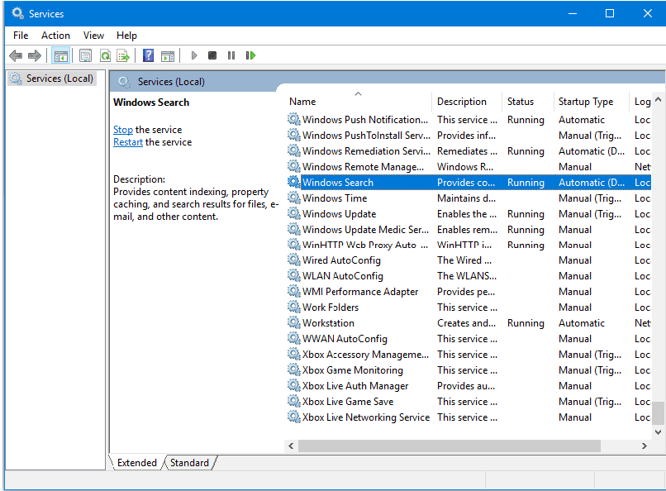The image size is (666, 491).
Task: Click gear icon of Workstation row
Action: pos(294,323)
